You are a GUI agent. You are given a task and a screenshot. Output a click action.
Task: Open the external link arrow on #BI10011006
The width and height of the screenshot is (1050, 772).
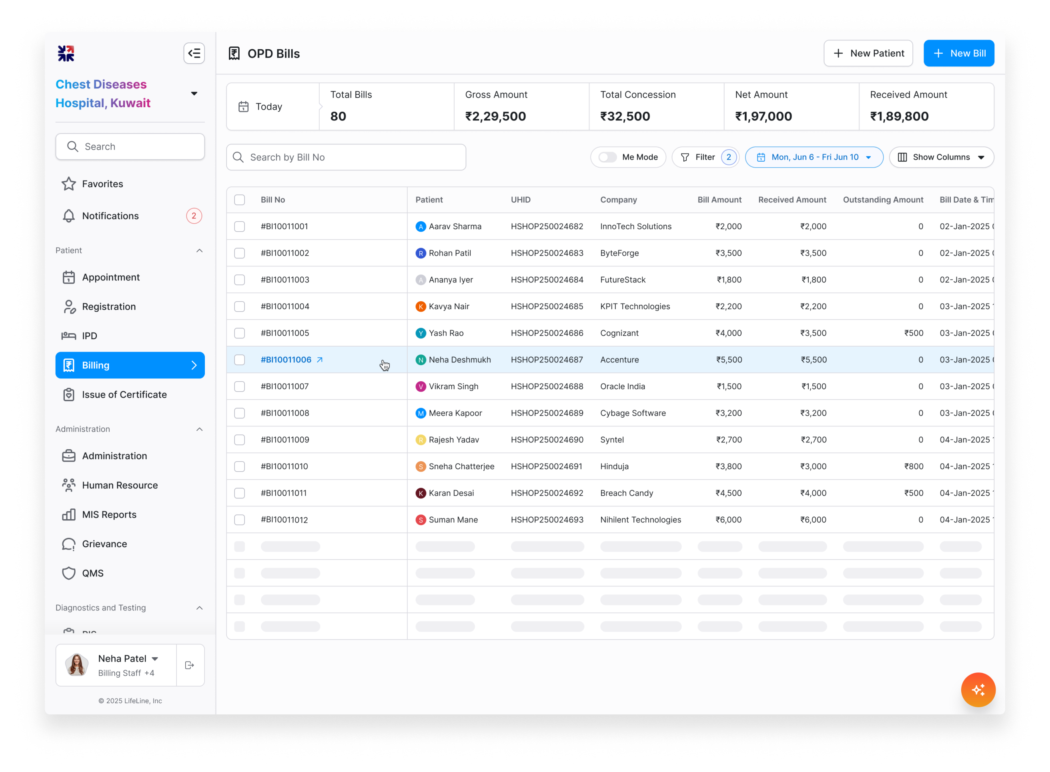click(x=320, y=360)
